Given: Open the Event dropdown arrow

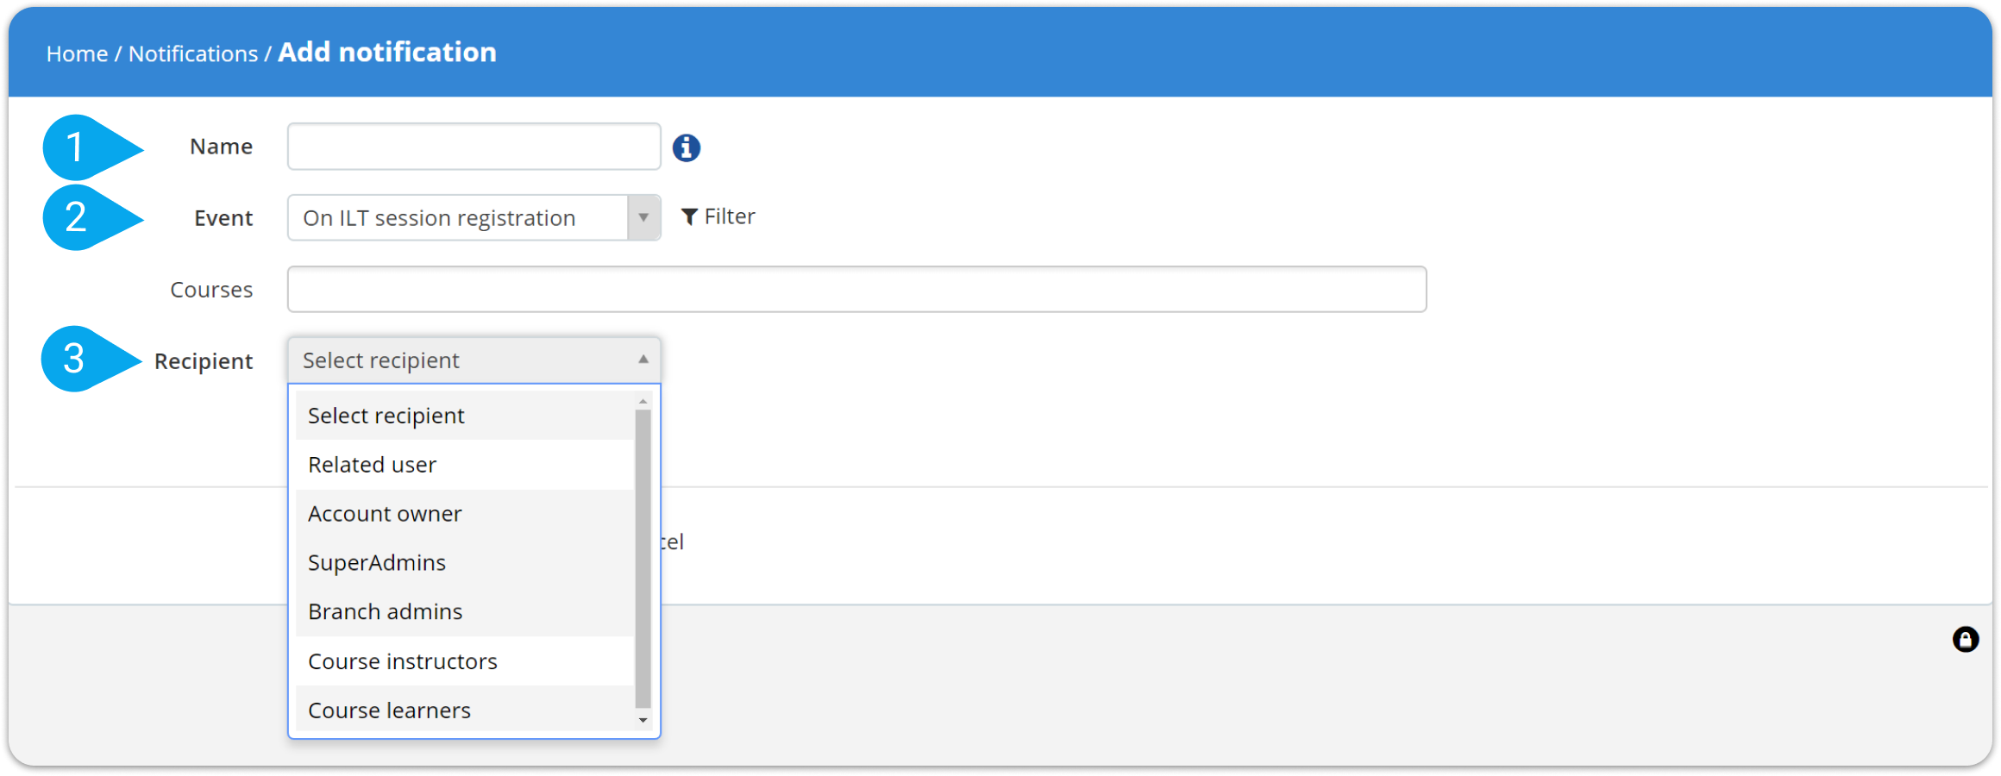Looking at the screenshot, I should tap(643, 217).
